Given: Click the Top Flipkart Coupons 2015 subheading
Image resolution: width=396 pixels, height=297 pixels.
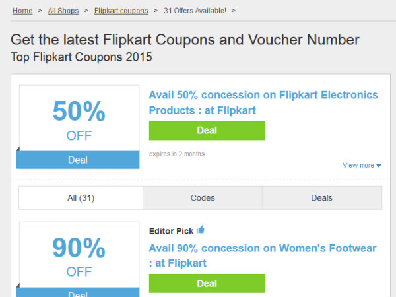Looking at the screenshot, I should pyautogui.click(x=81, y=57).
